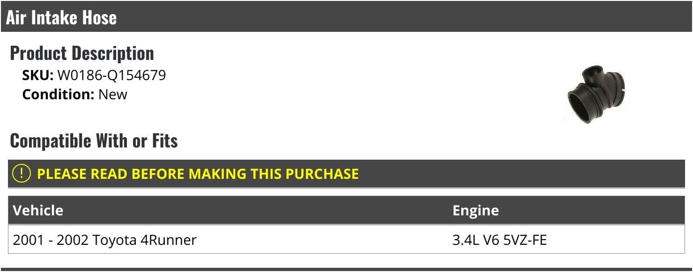This screenshot has width=693, height=272.
Task: Click the hose's large round opening in the image
Action: point(580,104)
